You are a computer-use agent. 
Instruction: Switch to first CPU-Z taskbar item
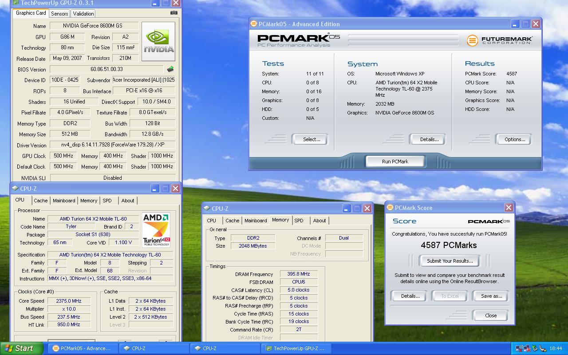click(x=154, y=348)
